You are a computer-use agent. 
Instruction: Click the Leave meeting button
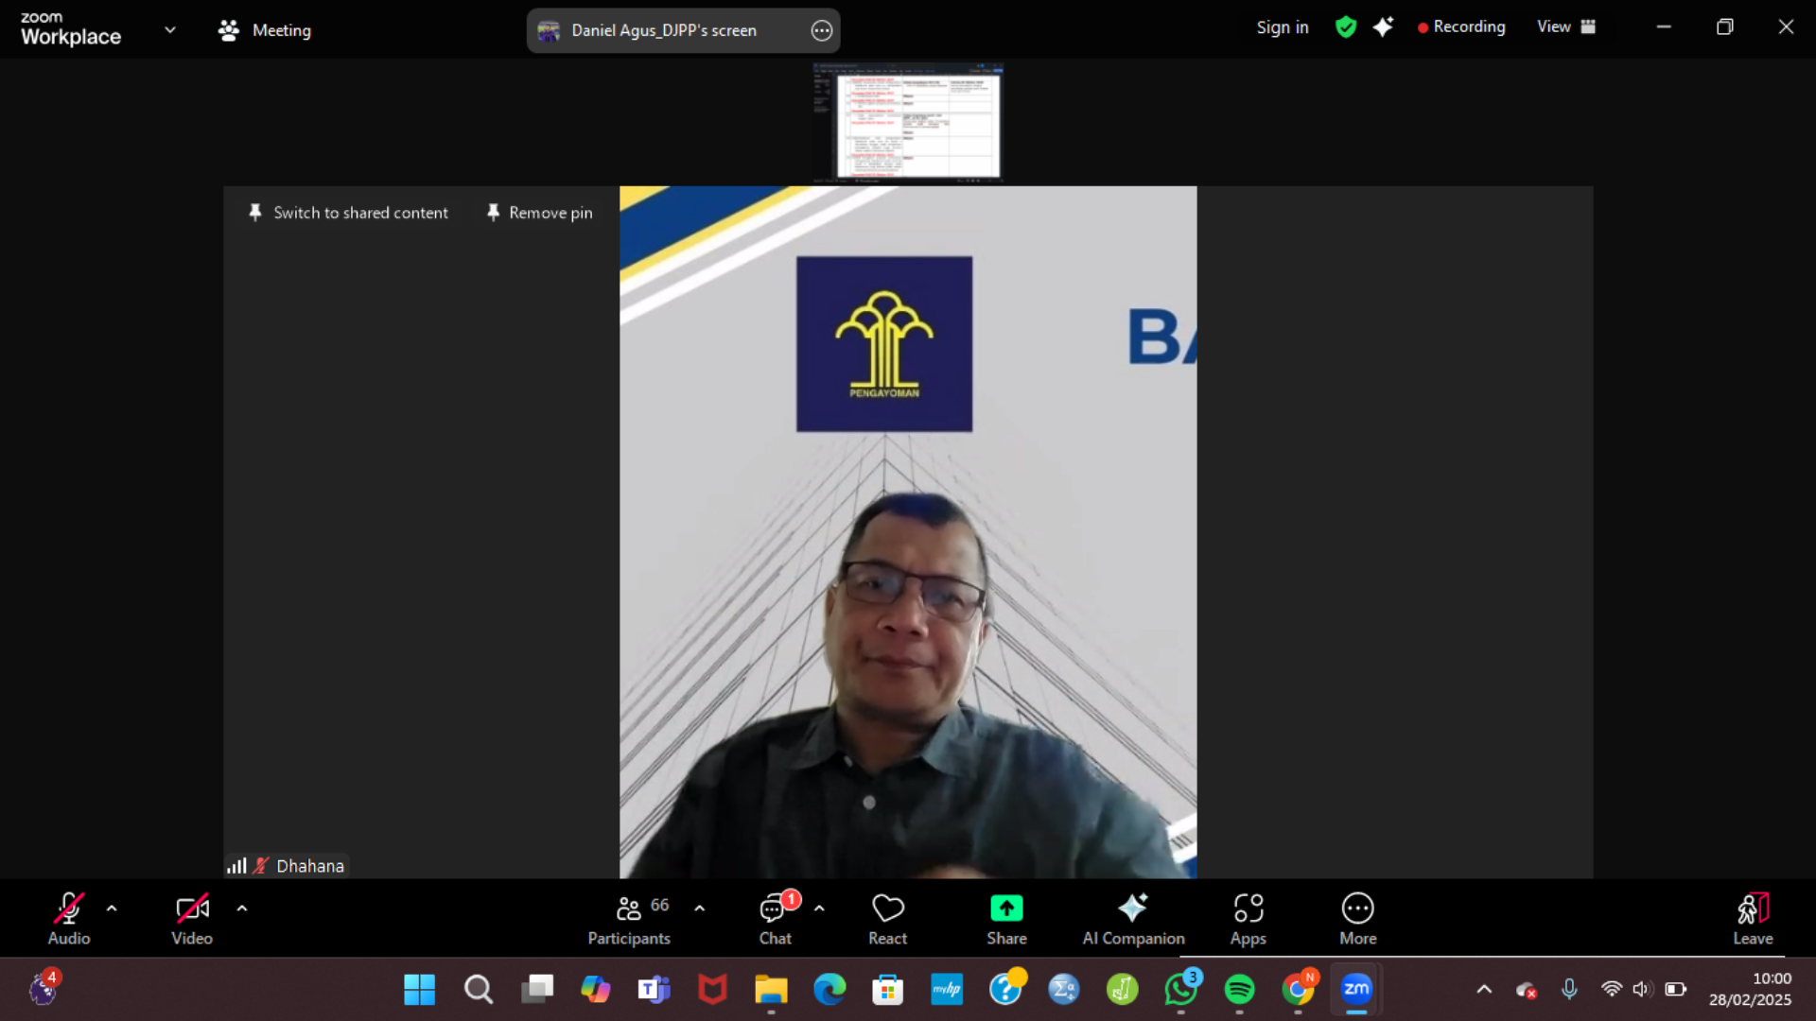pyautogui.click(x=1753, y=918)
